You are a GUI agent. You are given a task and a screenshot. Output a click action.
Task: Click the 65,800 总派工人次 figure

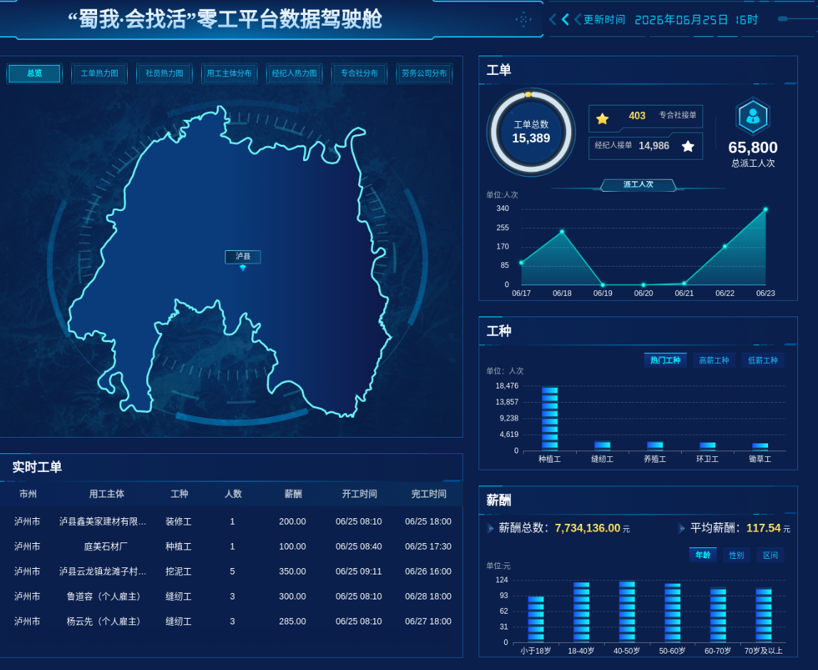(753, 154)
